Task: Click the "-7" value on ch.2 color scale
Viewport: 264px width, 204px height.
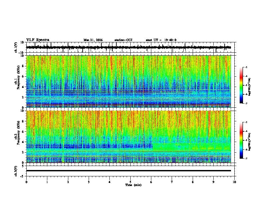Action: click(x=246, y=158)
